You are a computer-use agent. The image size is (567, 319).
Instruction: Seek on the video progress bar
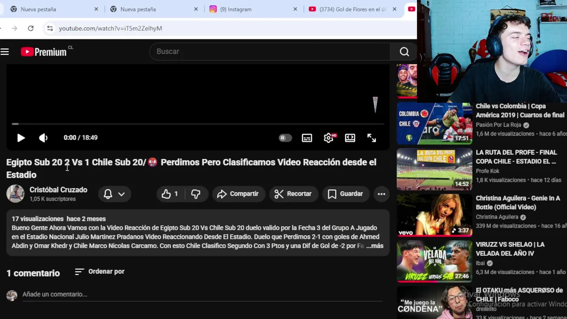tap(198, 124)
